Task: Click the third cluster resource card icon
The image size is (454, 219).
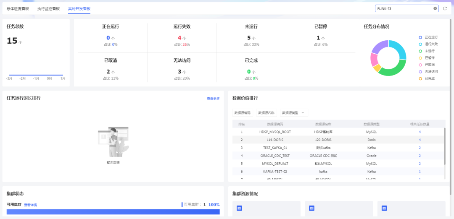Action: click(x=384, y=208)
